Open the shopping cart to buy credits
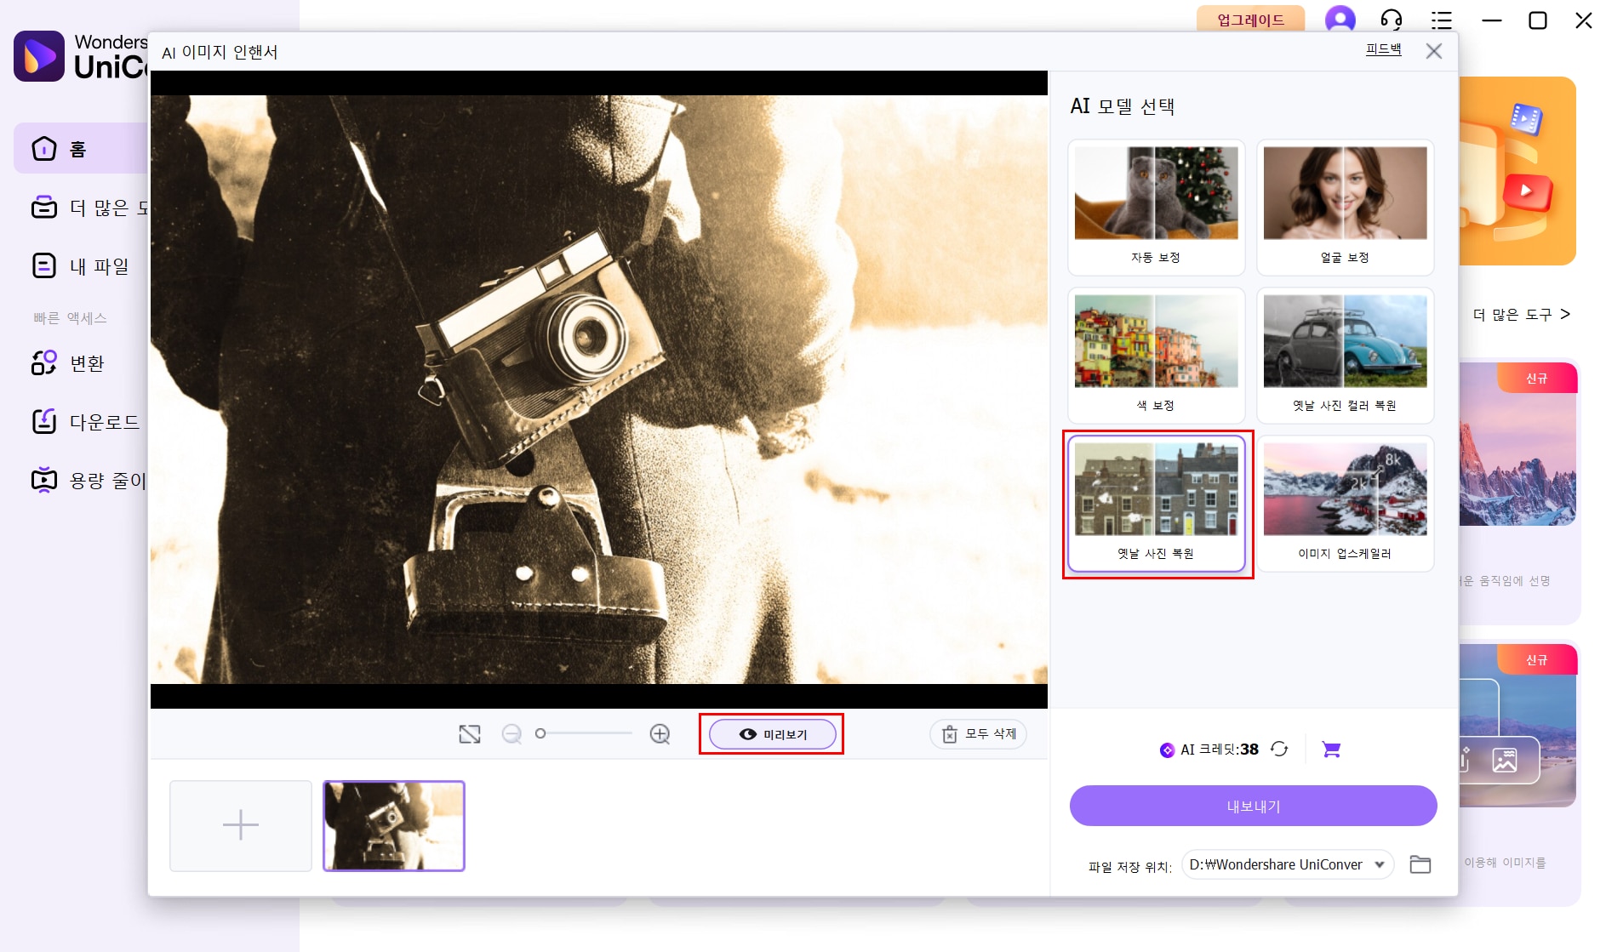 1331,750
